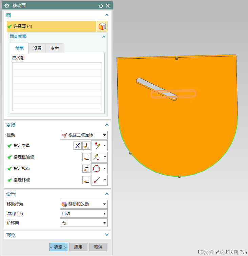Open the 运动 motion type dropdown
The width and height of the screenshot is (248, 256).
tap(84, 135)
